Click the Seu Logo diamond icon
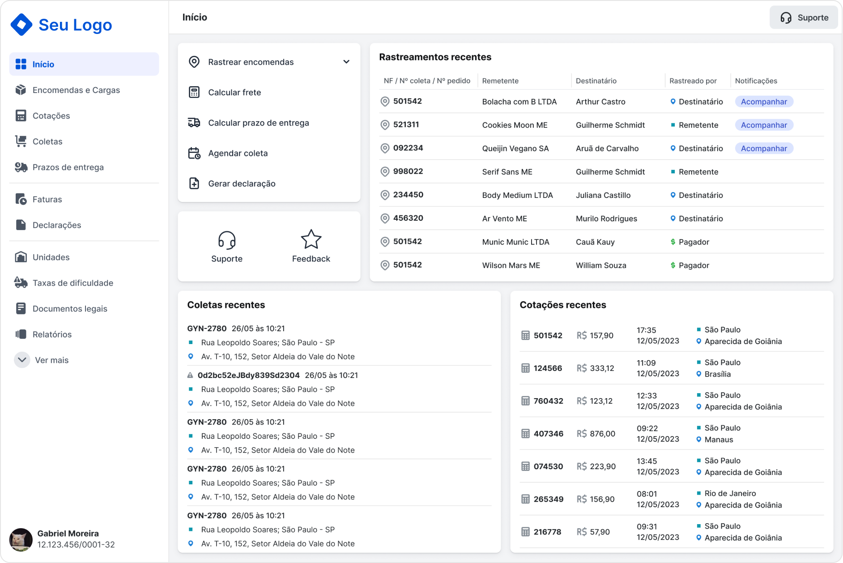 (21, 25)
